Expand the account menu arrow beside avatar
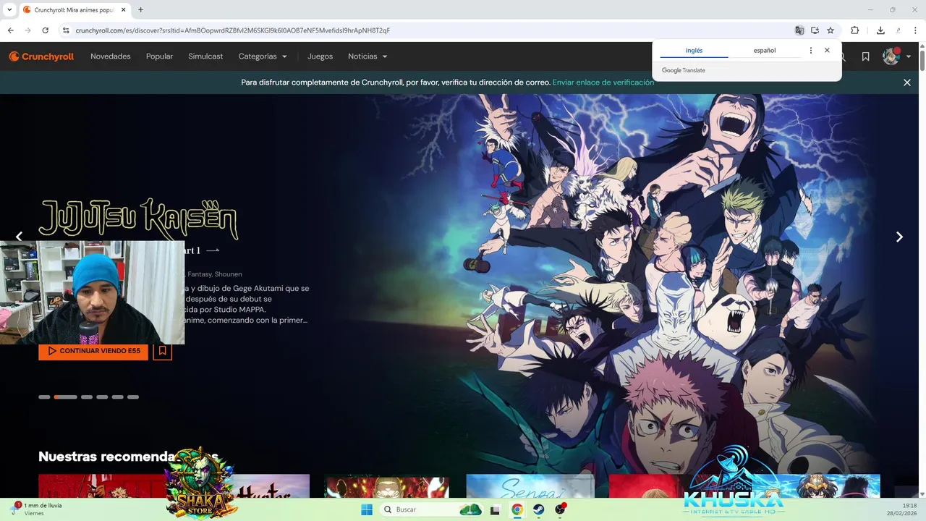 [909, 57]
